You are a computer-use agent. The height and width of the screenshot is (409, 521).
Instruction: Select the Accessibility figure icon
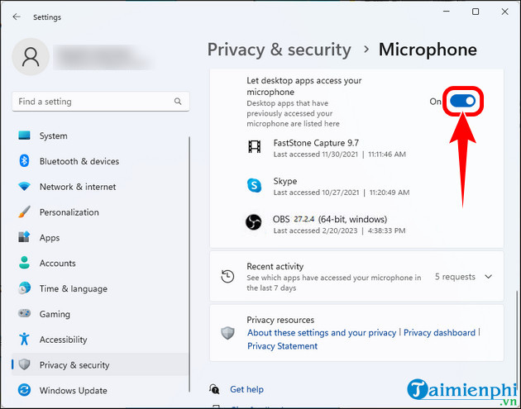point(24,340)
